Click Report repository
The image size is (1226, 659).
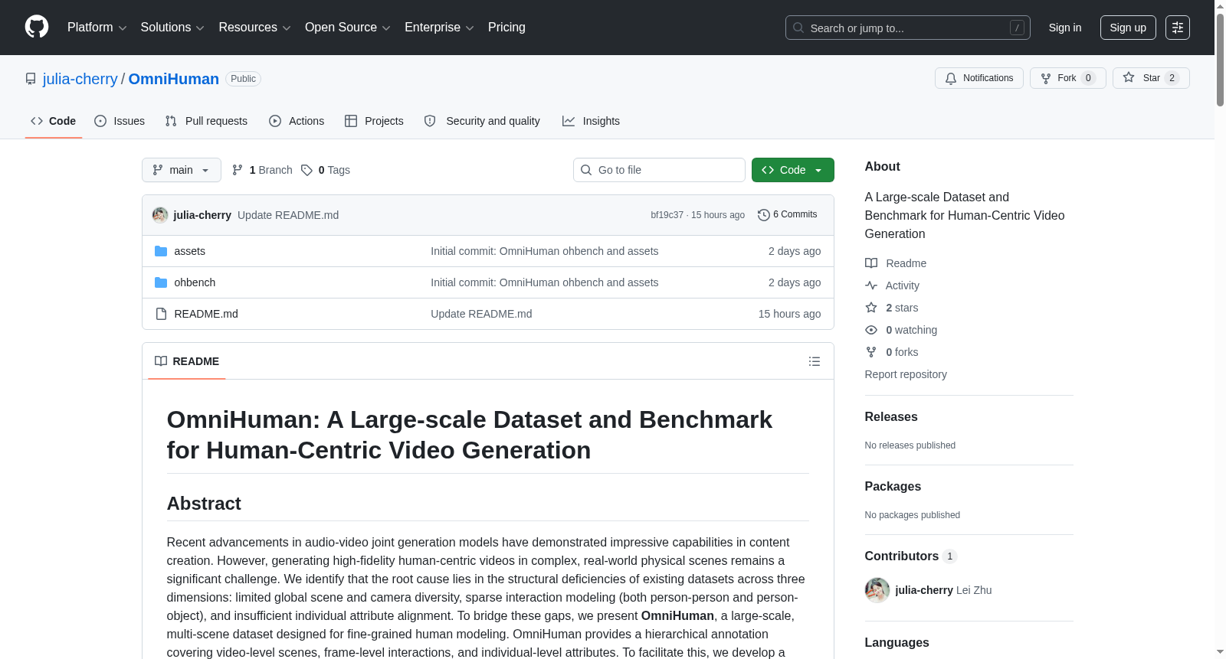point(906,374)
